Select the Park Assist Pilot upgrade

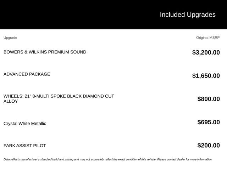pyautogui.click(x=25, y=146)
